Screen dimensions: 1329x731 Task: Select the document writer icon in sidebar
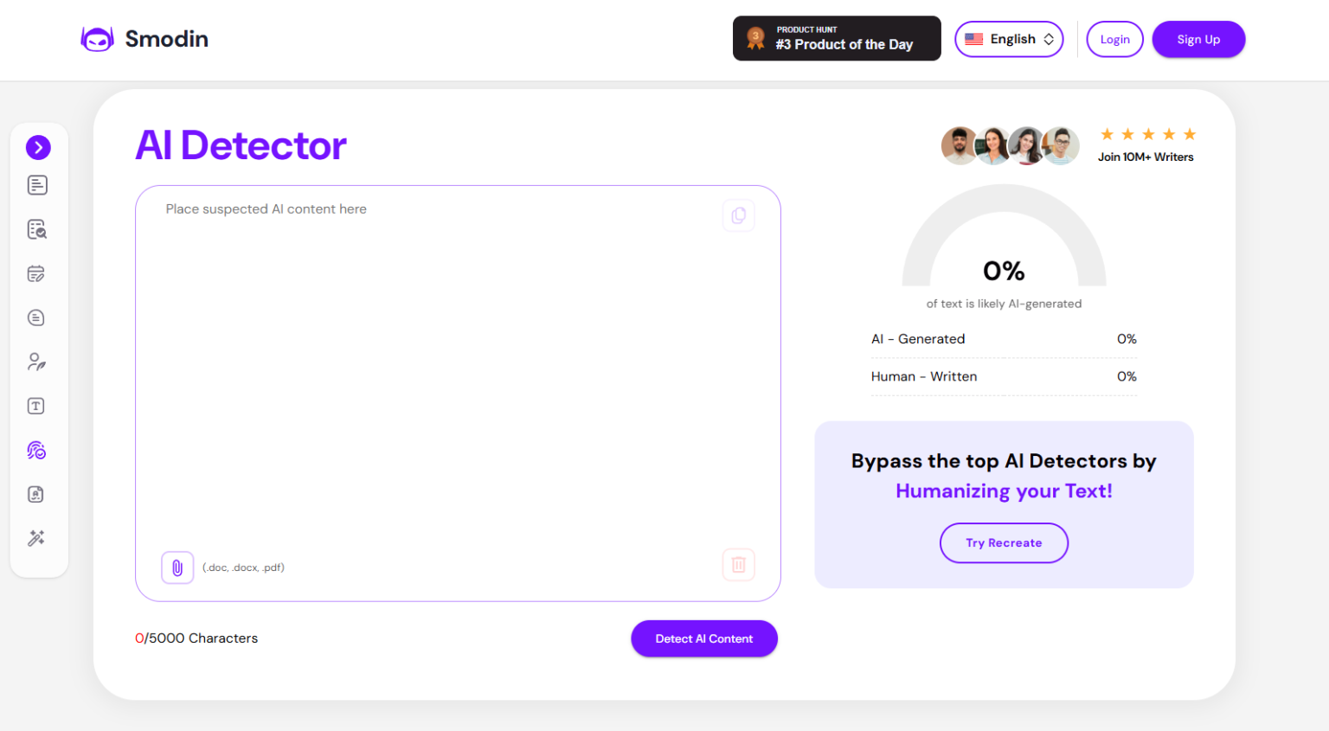click(37, 184)
